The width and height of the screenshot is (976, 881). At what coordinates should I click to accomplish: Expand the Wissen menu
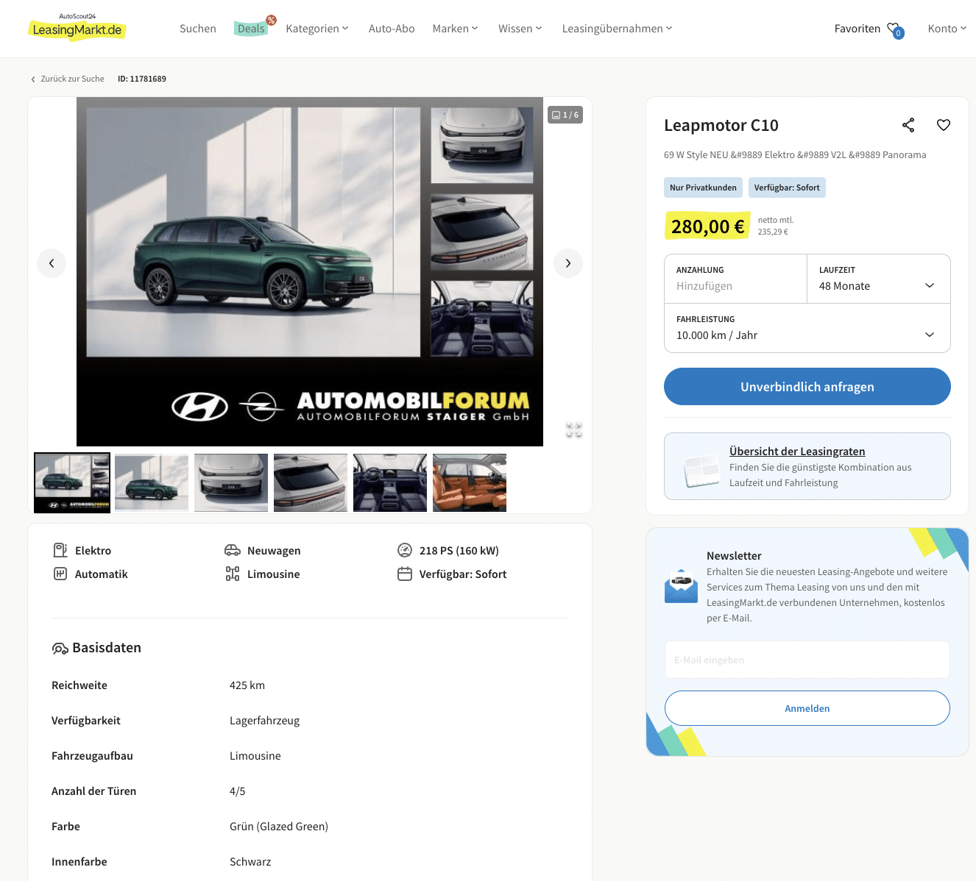point(520,29)
